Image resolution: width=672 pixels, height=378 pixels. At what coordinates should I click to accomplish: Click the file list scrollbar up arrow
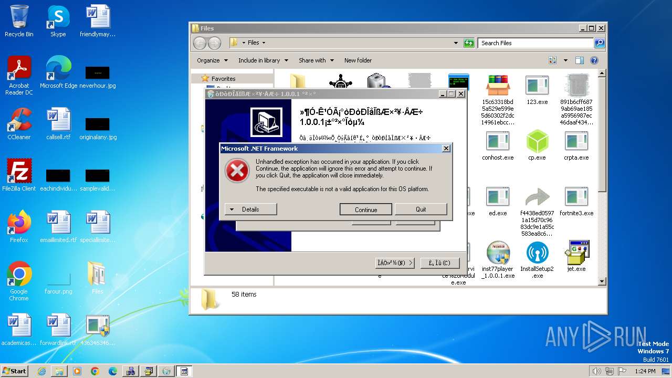pos(602,73)
